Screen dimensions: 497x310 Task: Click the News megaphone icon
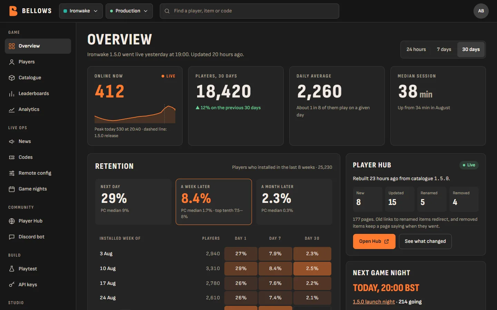pyautogui.click(x=12, y=142)
